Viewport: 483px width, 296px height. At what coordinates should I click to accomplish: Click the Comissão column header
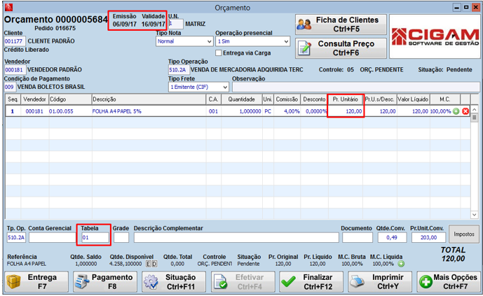[x=287, y=99]
